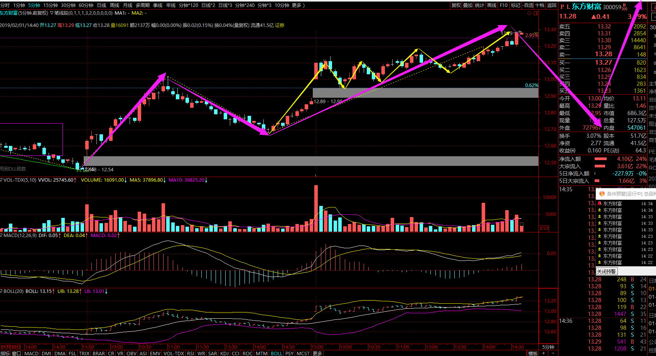Click the X10 volume scale label
Viewport: 656px width, 356px height.
point(544,228)
